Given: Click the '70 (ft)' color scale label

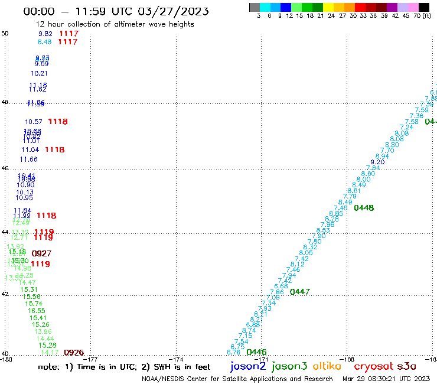Looking at the screenshot, I should coord(422,16).
